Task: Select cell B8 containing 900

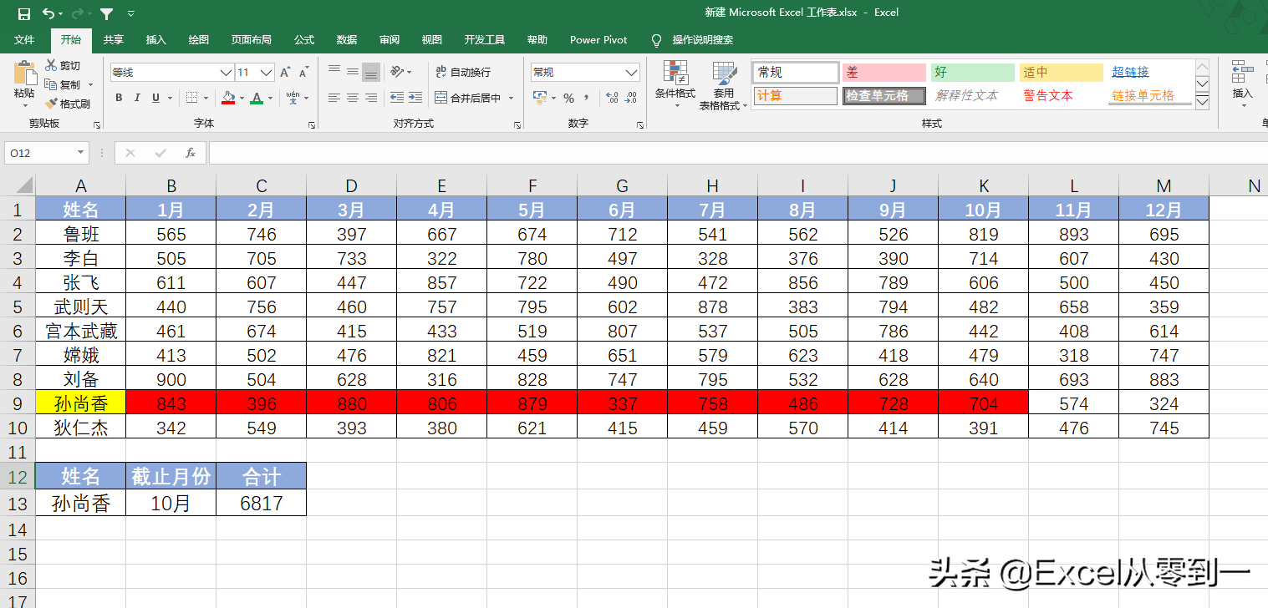Action: (171, 379)
